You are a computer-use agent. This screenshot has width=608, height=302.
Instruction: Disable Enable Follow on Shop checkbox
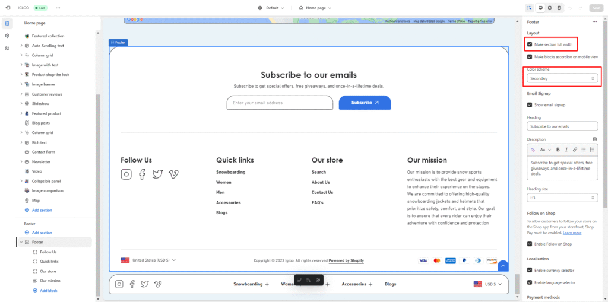coord(530,244)
